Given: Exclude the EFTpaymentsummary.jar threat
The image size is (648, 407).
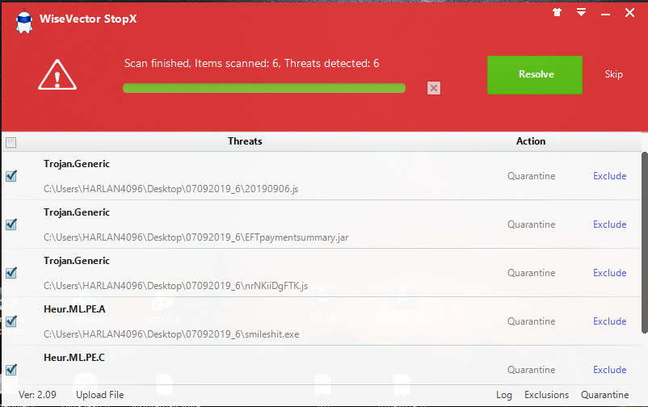Looking at the screenshot, I should point(609,224).
